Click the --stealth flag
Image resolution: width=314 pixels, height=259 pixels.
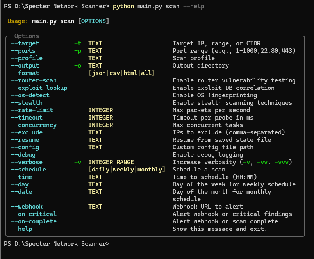(27, 103)
